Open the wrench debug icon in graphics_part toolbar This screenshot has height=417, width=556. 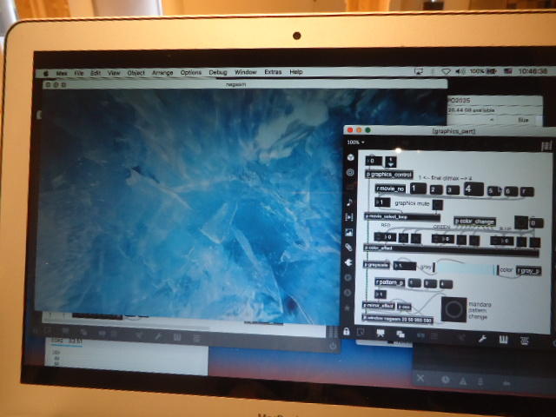pos(482,339)
